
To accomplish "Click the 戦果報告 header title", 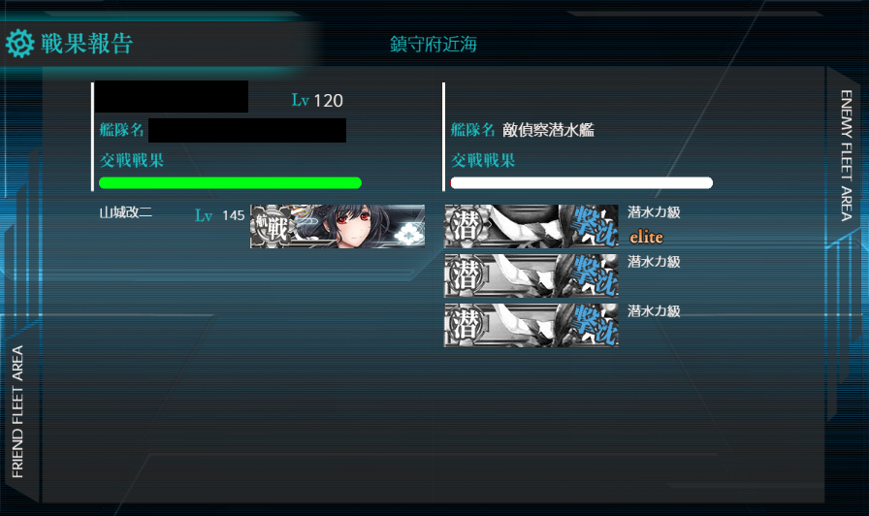I will click(87, 44).
